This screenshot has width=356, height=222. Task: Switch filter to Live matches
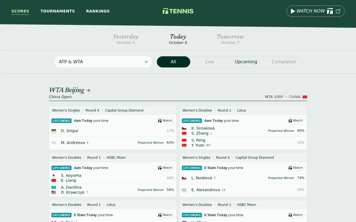pos(209,62)
